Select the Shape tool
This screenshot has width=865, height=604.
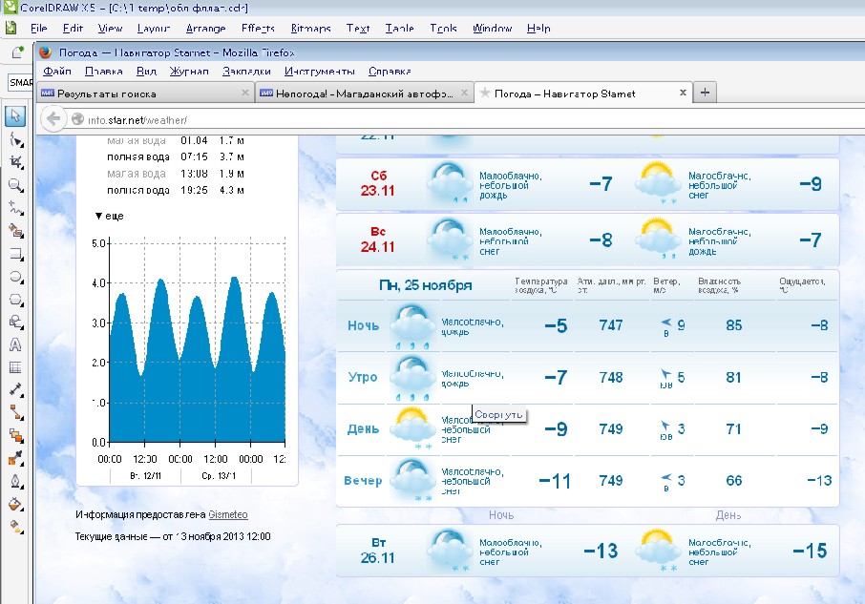tap(15, 140)
